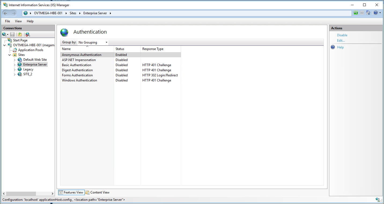Select Application Pools in the tree
Image resolution: width=384 pixels, height=204 pixels.
pos(31,50)
